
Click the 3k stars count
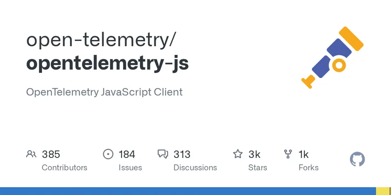click(254, 155)
